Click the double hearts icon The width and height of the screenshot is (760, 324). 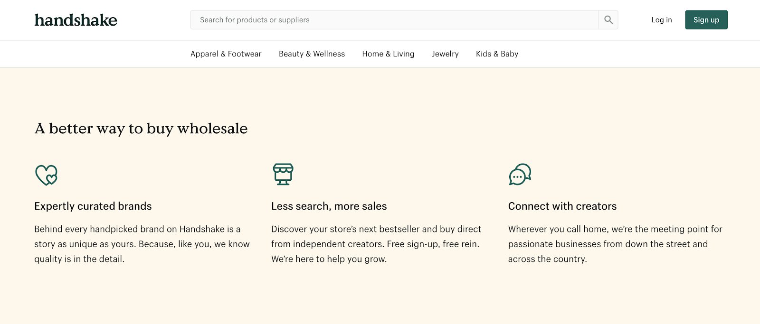46,175
